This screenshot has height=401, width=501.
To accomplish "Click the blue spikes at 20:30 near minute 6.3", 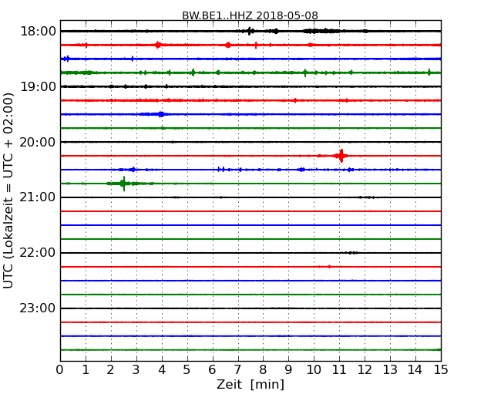I will point(220,169).
